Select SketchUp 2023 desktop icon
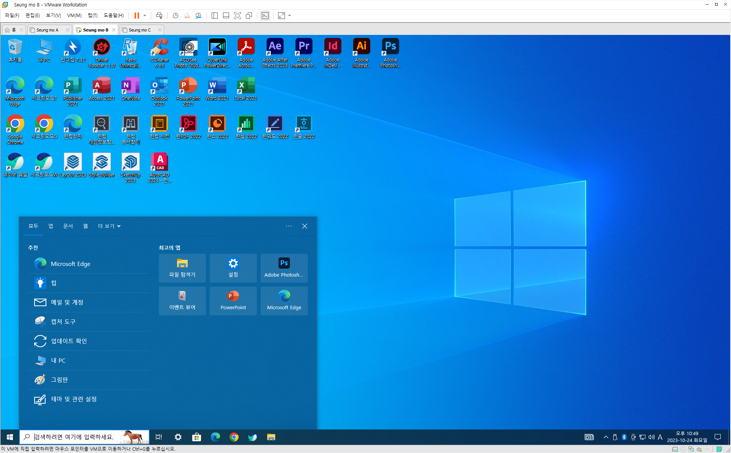The image size is (731, 453). pos(130,168)
